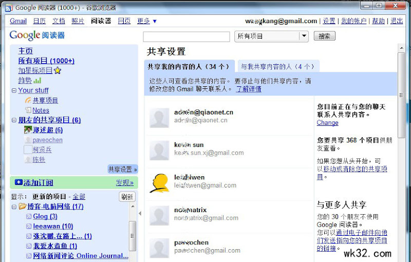Screen dimensions: 411x262
Task: Open 所有项目 (1000+) in the sidebar
Action: tap(46, 61)
